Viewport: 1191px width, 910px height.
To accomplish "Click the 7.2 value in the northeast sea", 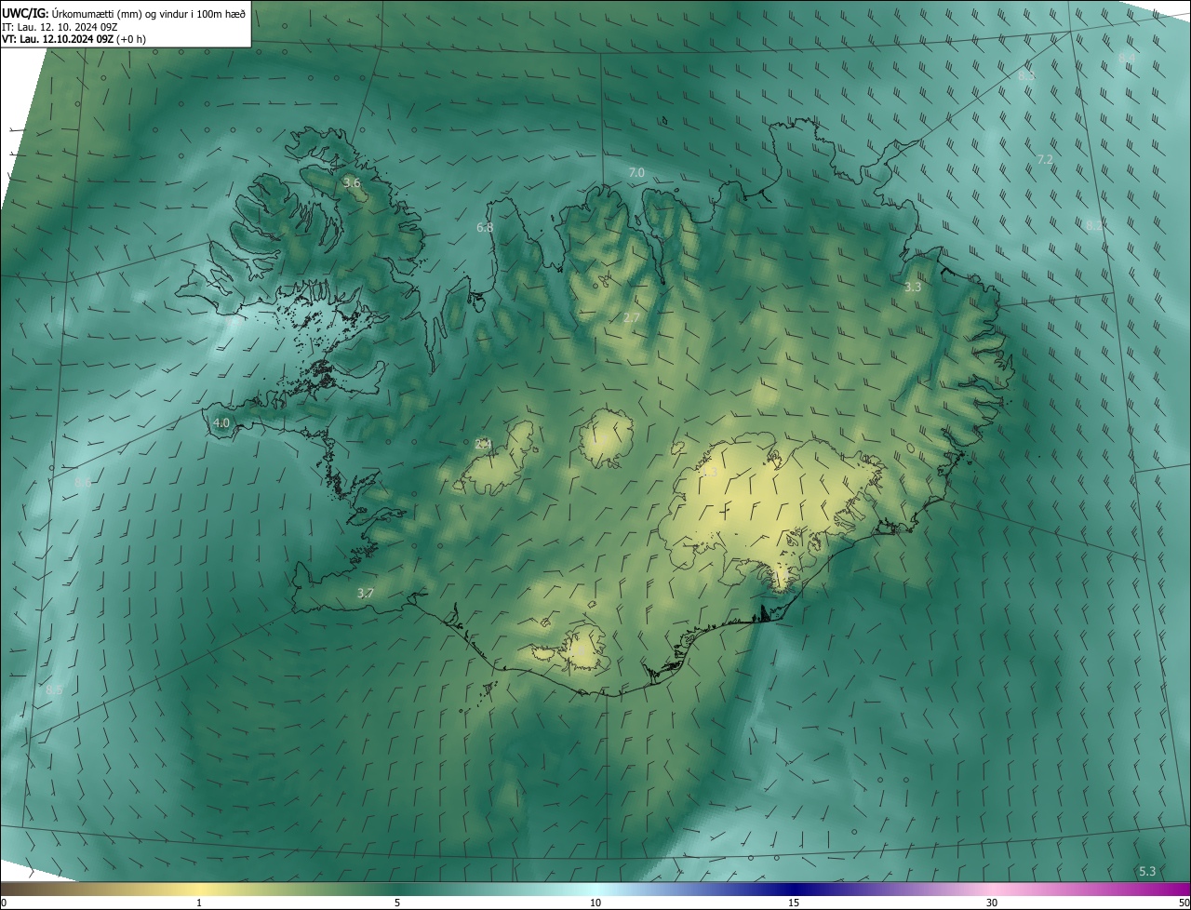I will tap(1045, 159).
